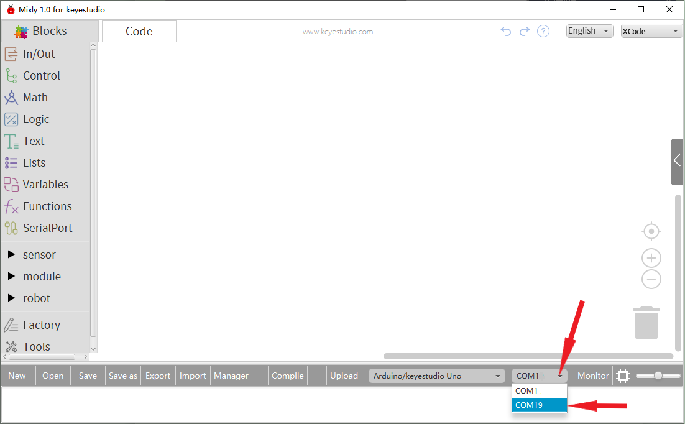
Task: Click the category list scroll-down arrow
Action: click(x=93, y=349)
